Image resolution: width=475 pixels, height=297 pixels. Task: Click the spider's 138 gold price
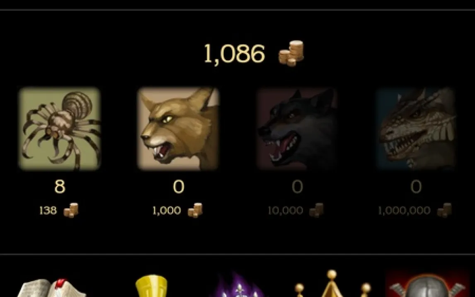pyautogui.click(x=48, y=210)
